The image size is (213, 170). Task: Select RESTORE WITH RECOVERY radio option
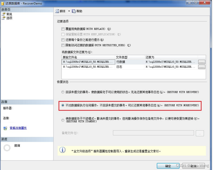pyautogui.click(x=63, y=92)
